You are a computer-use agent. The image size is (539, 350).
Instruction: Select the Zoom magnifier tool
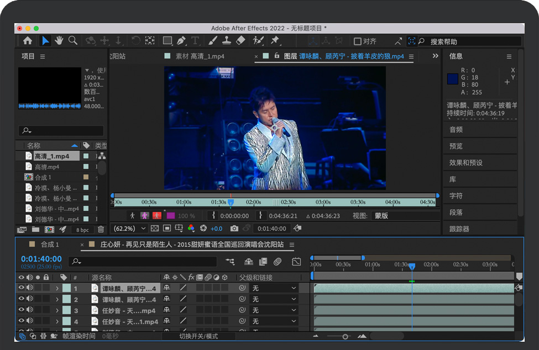click(x=72, y=41)
